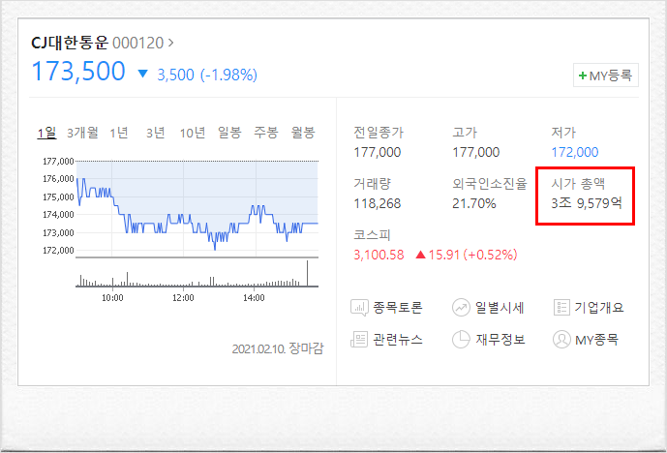This screenshot has height=453, width=667.
Task: Click the 코스피 index value 3,100.58
Action: tap(379, 255)
